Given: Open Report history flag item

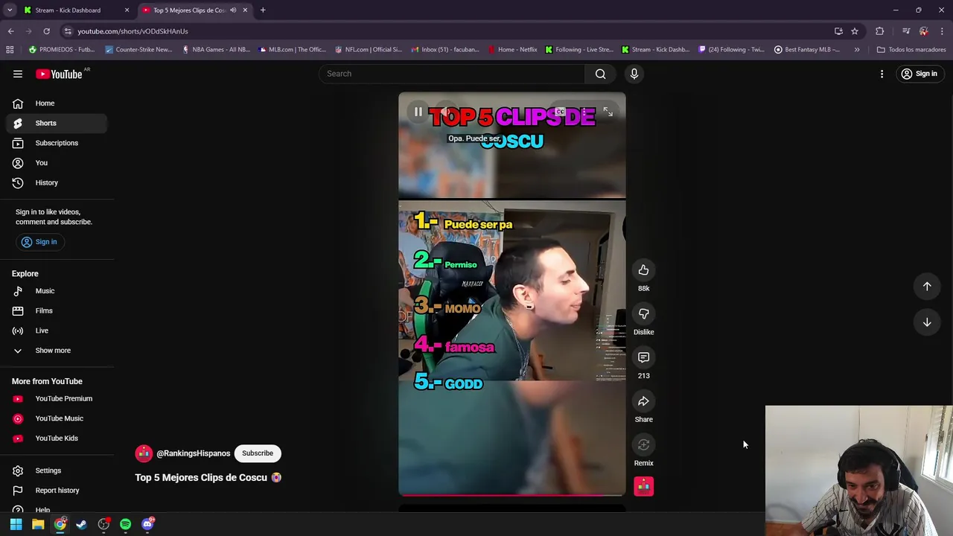Looking at the screenshot, I should click(57, 491).
